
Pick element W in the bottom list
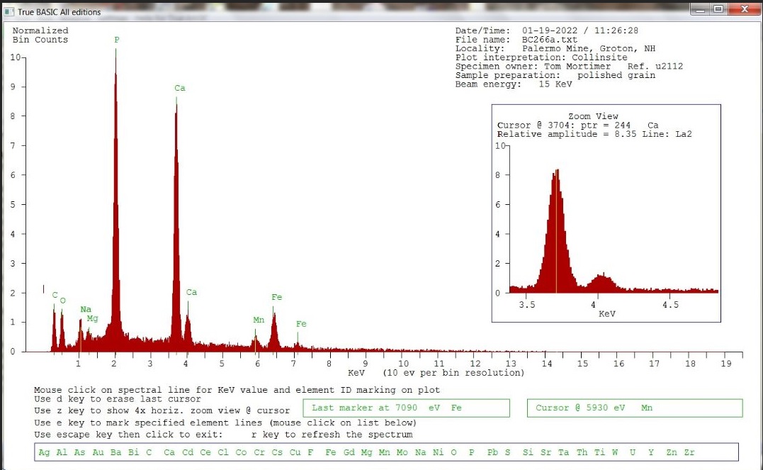pyautogui.click(x=615, y=452)
